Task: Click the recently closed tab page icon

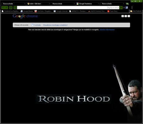Action: pos(32,25)
